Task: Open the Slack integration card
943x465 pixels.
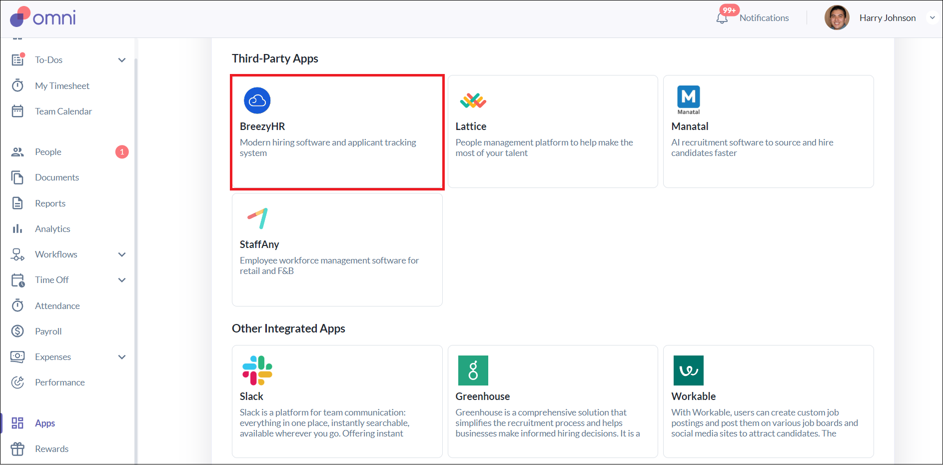Action: click(x=337, y=401)
